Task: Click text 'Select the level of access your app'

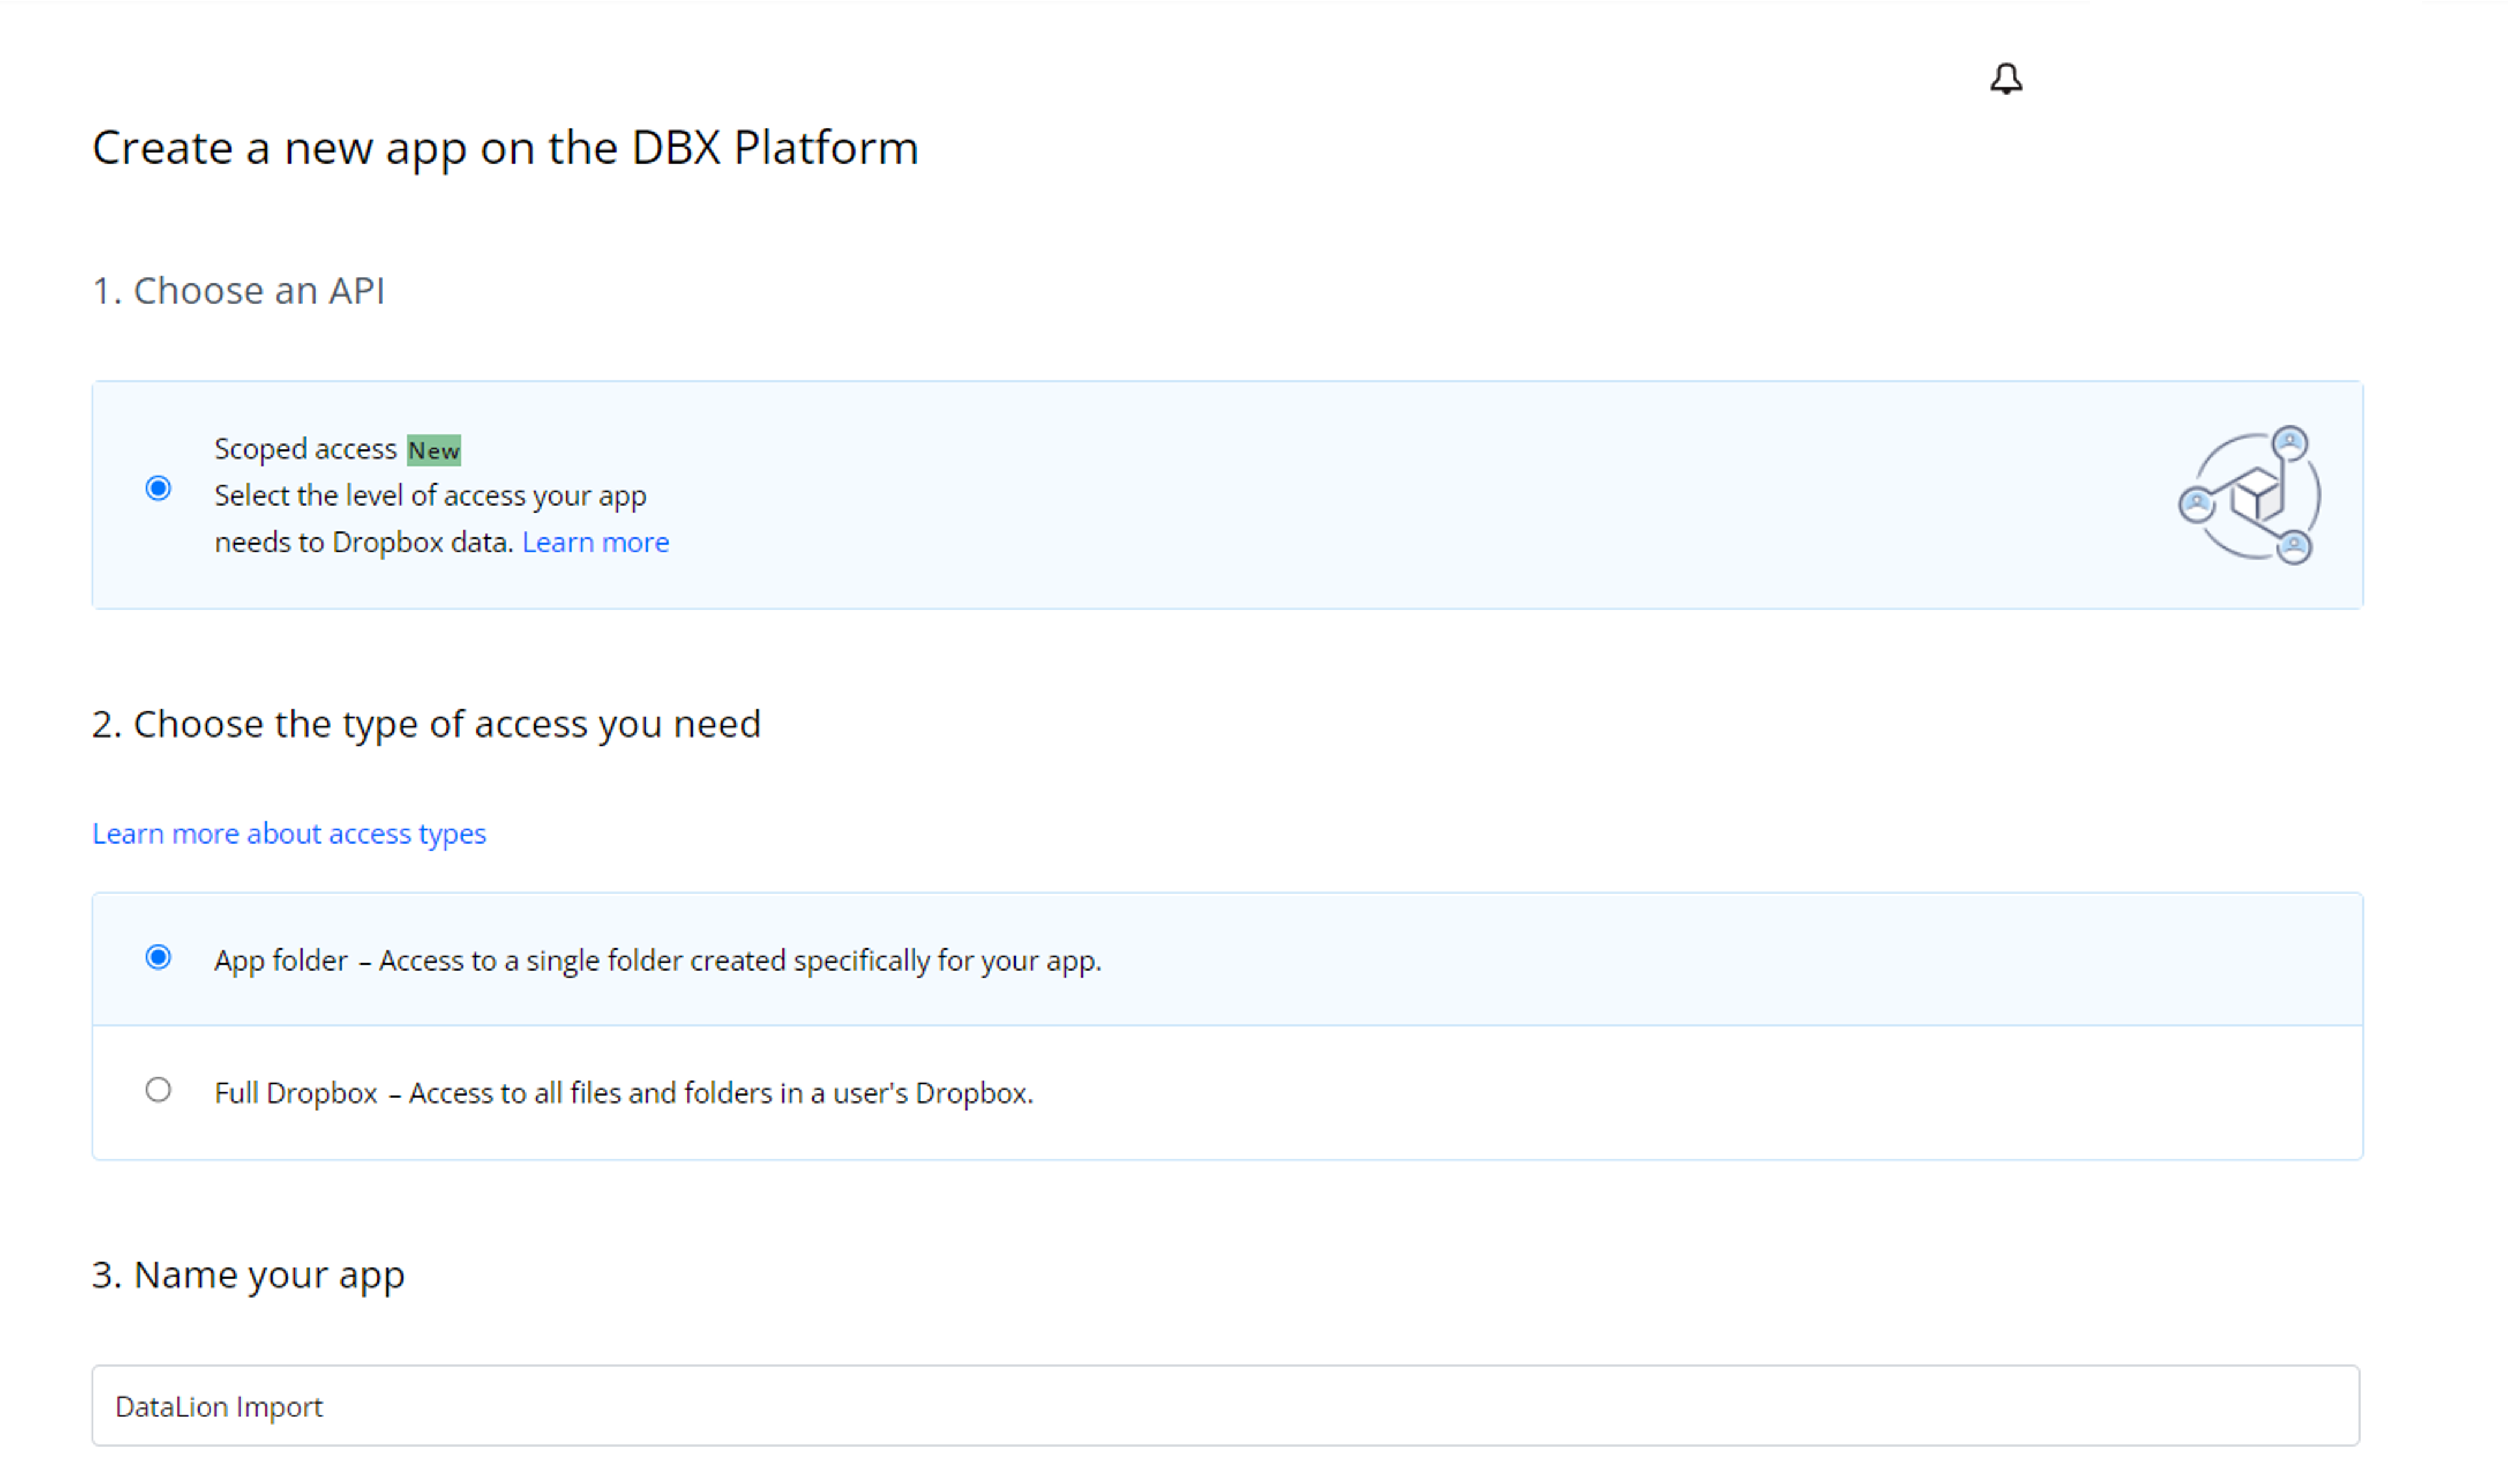Action: (x=430, y=496)
